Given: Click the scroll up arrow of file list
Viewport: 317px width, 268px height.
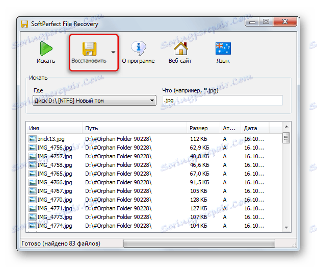Looking at the screenshot, I should pos(286,127).
